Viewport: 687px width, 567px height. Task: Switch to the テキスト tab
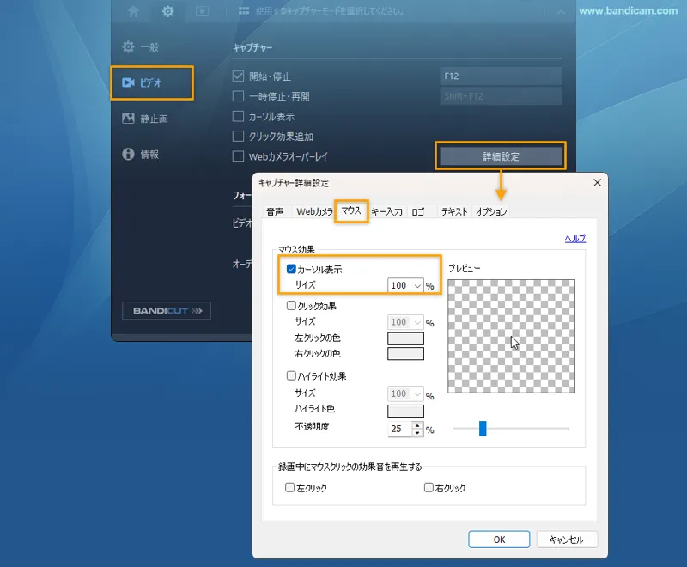coord(454,211)
